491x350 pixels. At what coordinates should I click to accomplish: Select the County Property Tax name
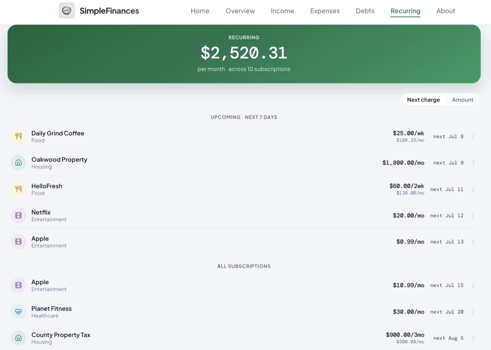click(x=61, y=335)
